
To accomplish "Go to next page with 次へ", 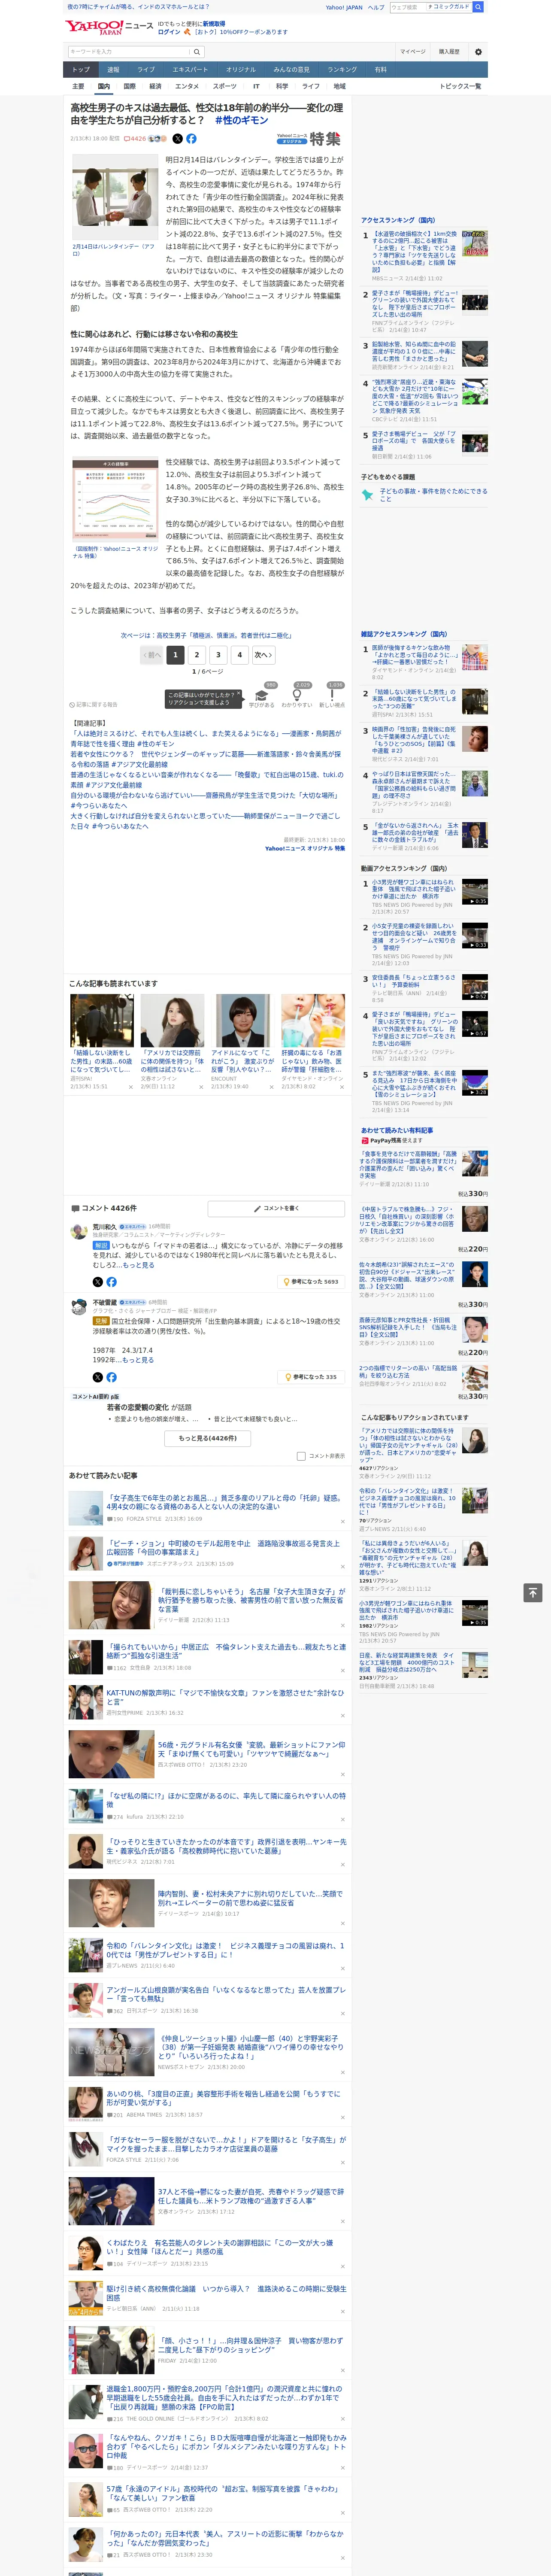I will [263, 655].
